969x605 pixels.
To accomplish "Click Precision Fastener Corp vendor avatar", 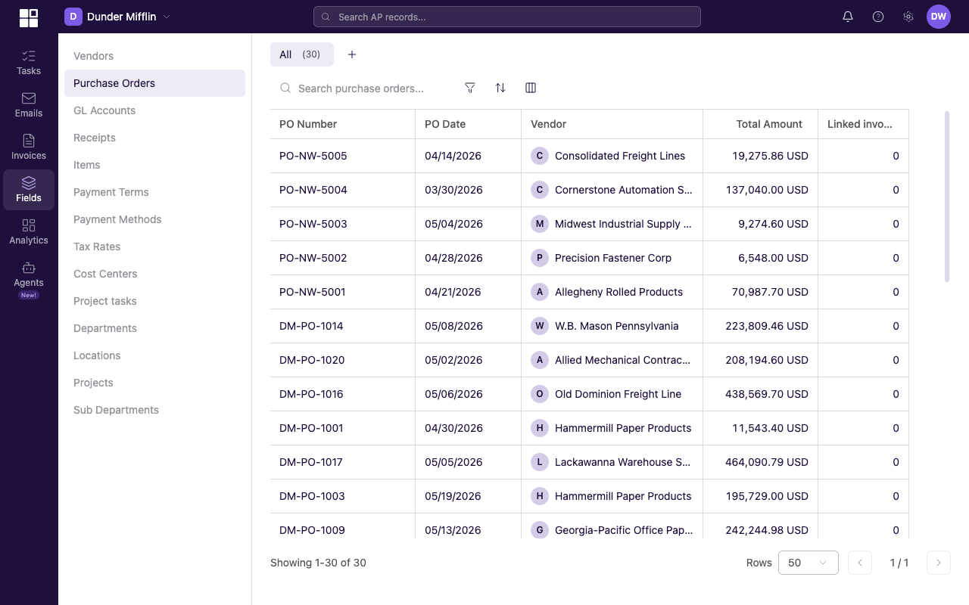I will click(540, 258).
